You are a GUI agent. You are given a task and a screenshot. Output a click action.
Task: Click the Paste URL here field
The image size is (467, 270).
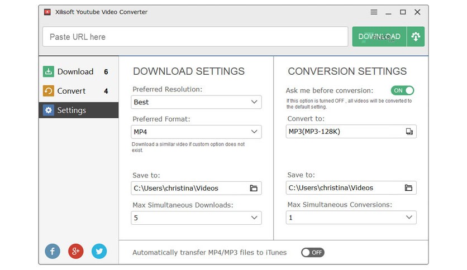tap(196, 37)
